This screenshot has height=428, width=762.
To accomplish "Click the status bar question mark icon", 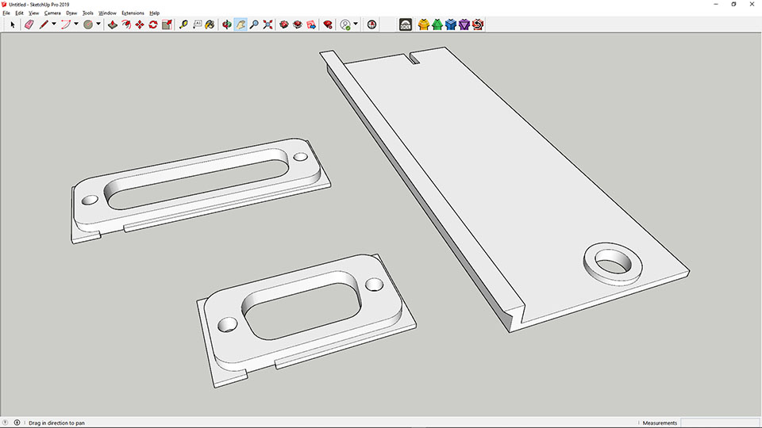I will tap(6, 422).
